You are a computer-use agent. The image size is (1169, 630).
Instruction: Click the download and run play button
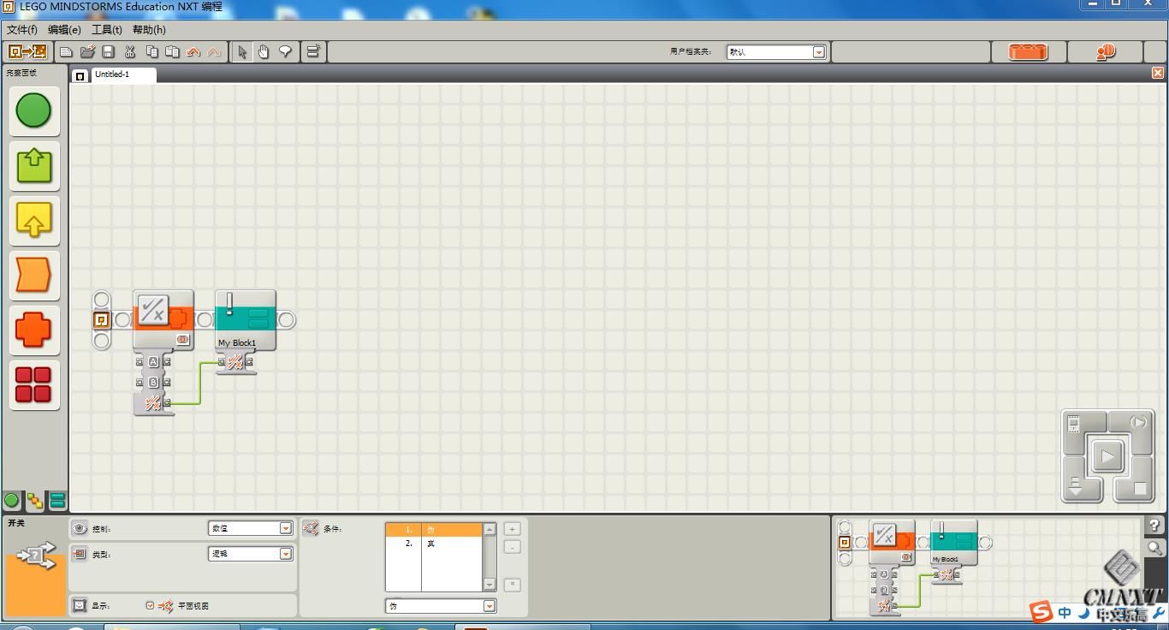1107,456
